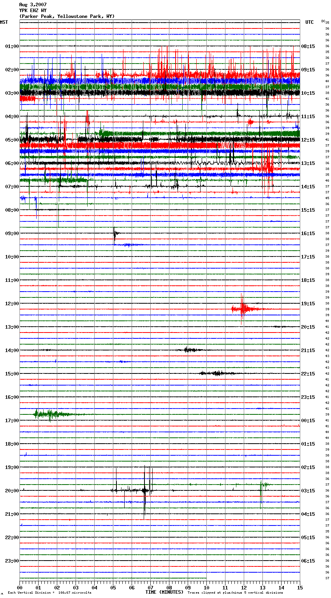This screenshot has height=598, width=331.
Task: Click minute 03 on the bottom axis
Action: [76, 587]
